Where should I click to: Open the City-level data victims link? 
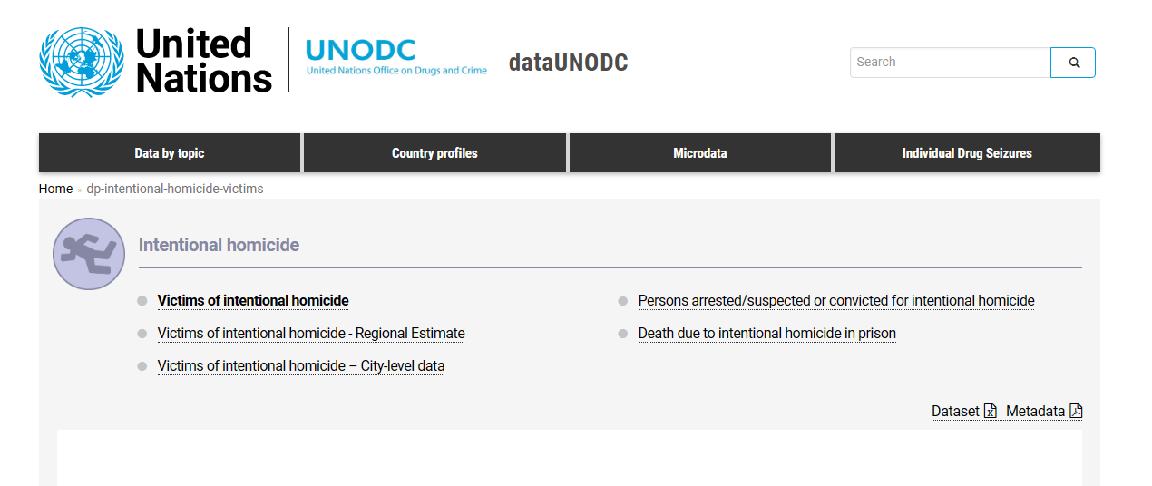[301, 366]
